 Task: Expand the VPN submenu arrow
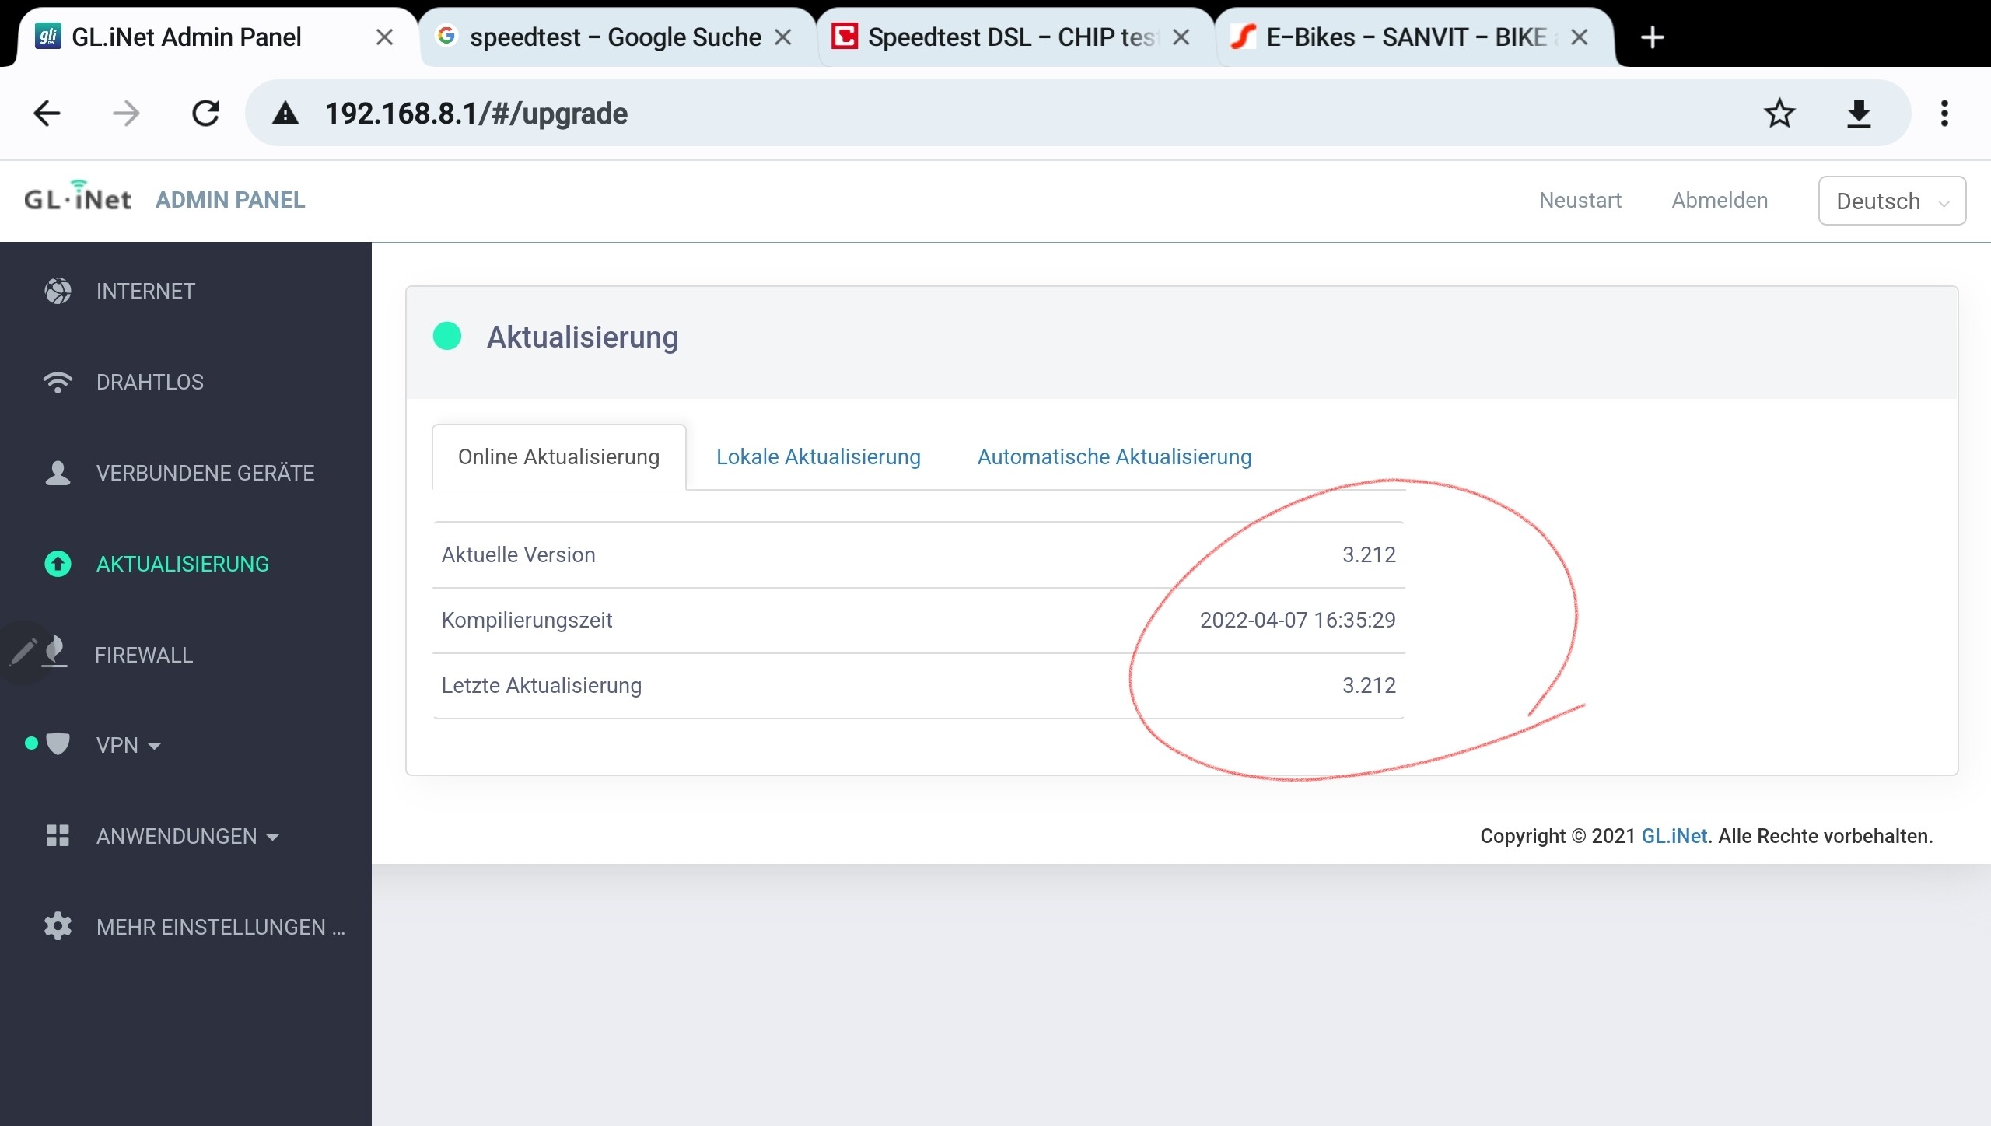[x=154, y=746]
